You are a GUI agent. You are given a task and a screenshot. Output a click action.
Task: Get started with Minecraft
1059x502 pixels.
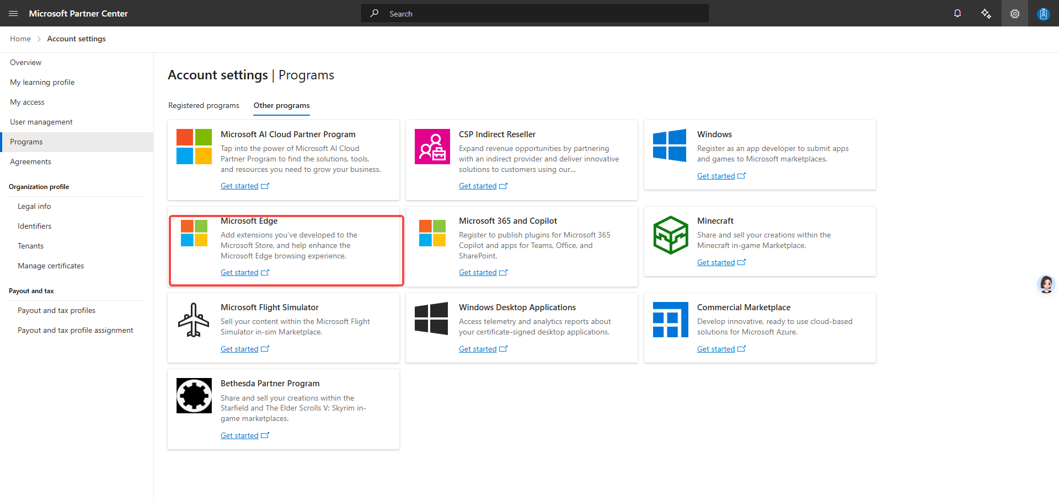pyautogui.click(x=716, y=263)
